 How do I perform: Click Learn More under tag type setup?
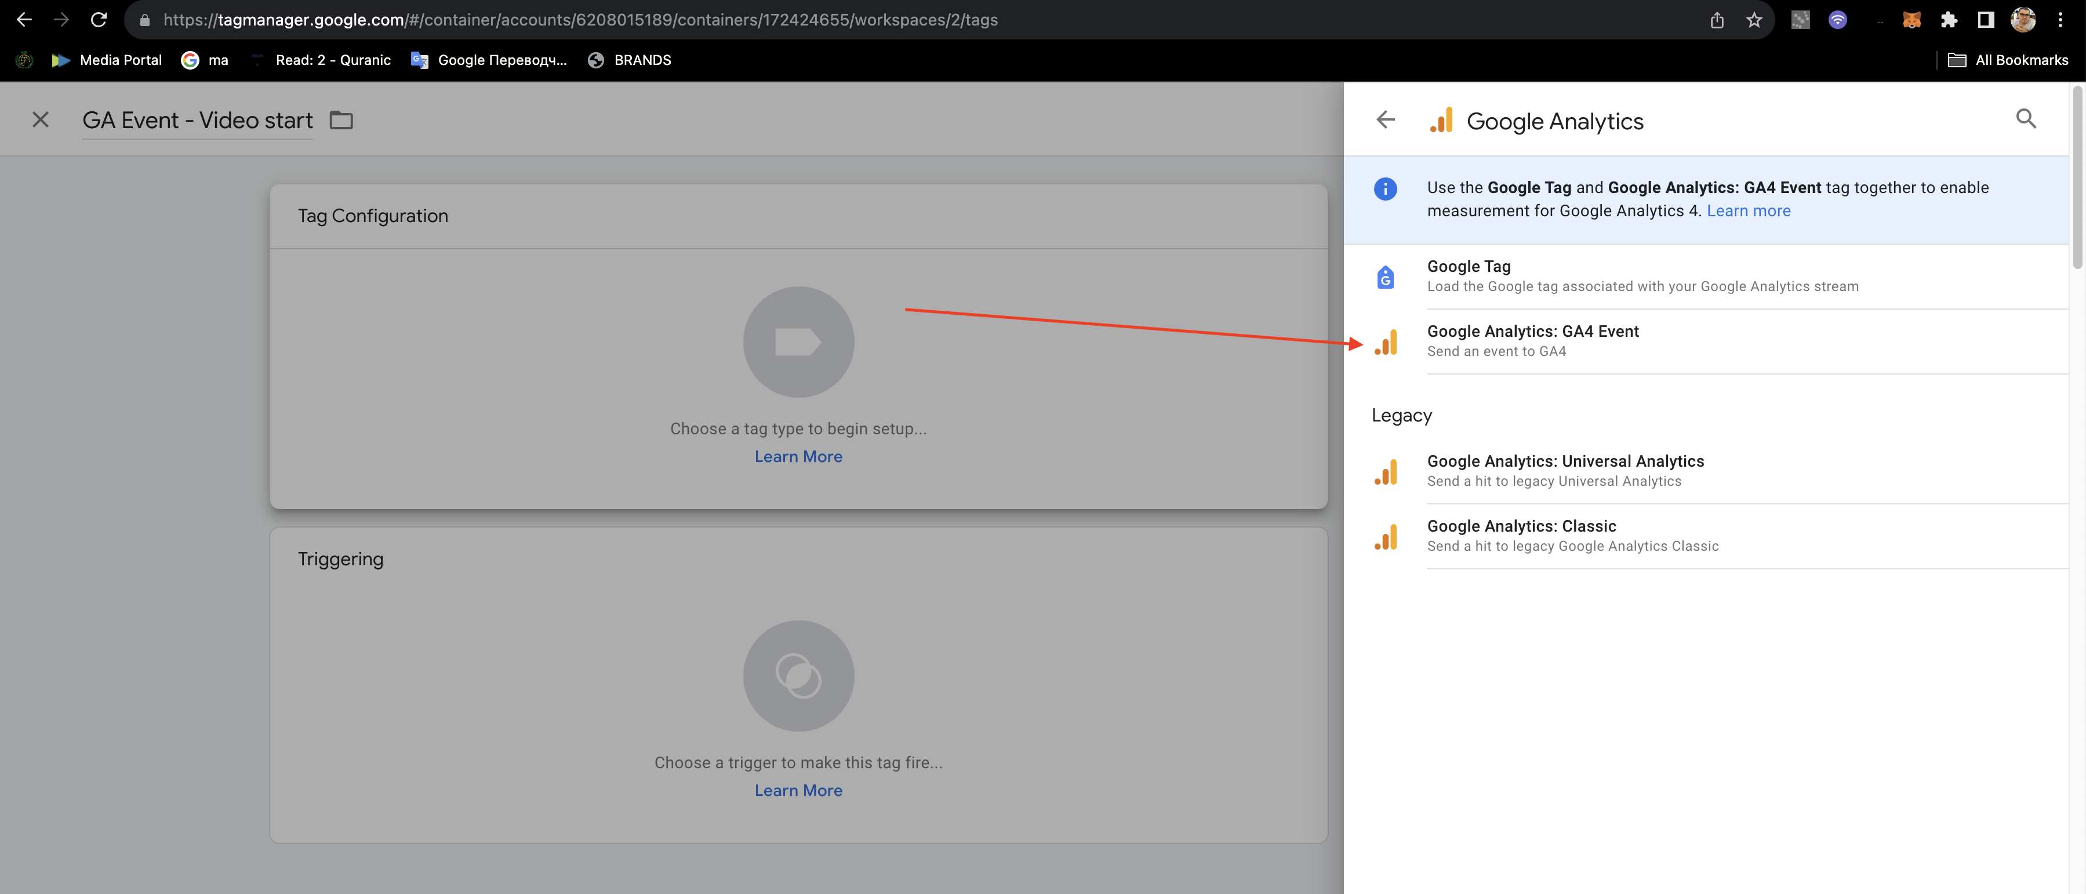(x=798, y=457)
